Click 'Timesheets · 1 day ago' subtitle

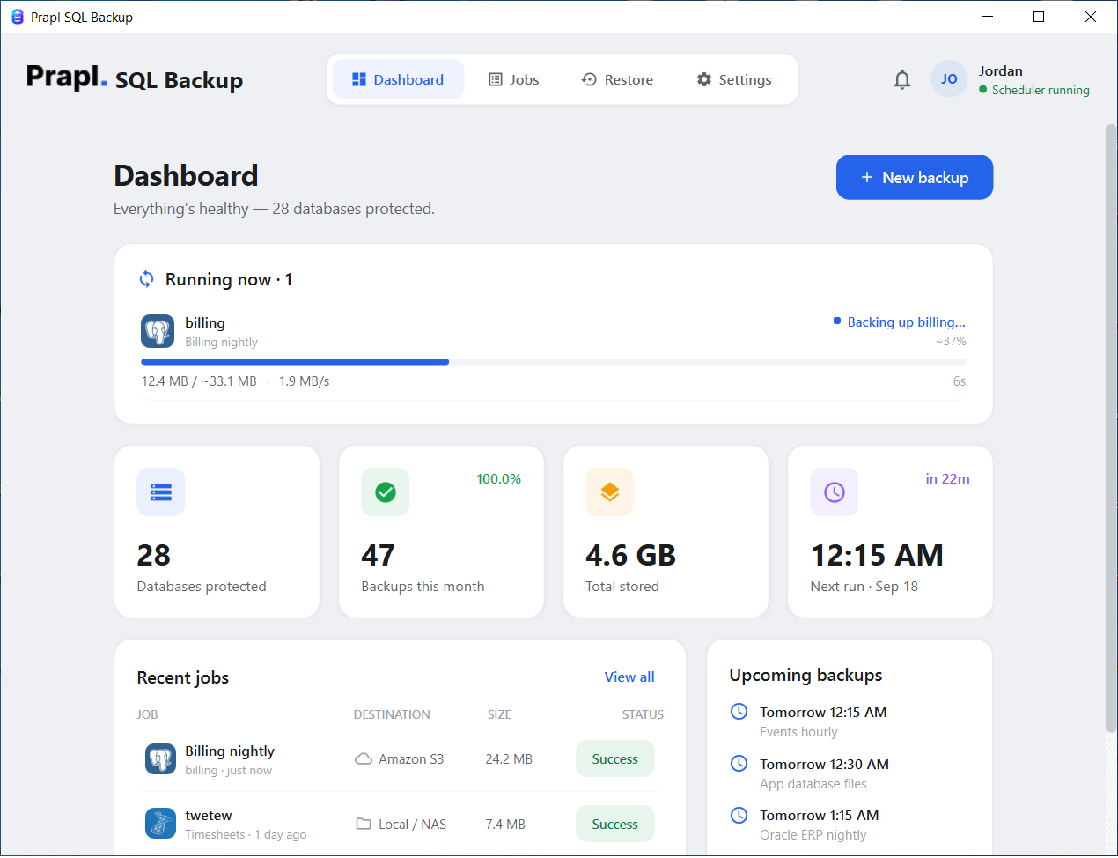pos(246,834)
